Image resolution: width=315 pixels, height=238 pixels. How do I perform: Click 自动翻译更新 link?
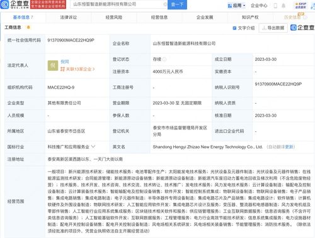pos(281,147)
